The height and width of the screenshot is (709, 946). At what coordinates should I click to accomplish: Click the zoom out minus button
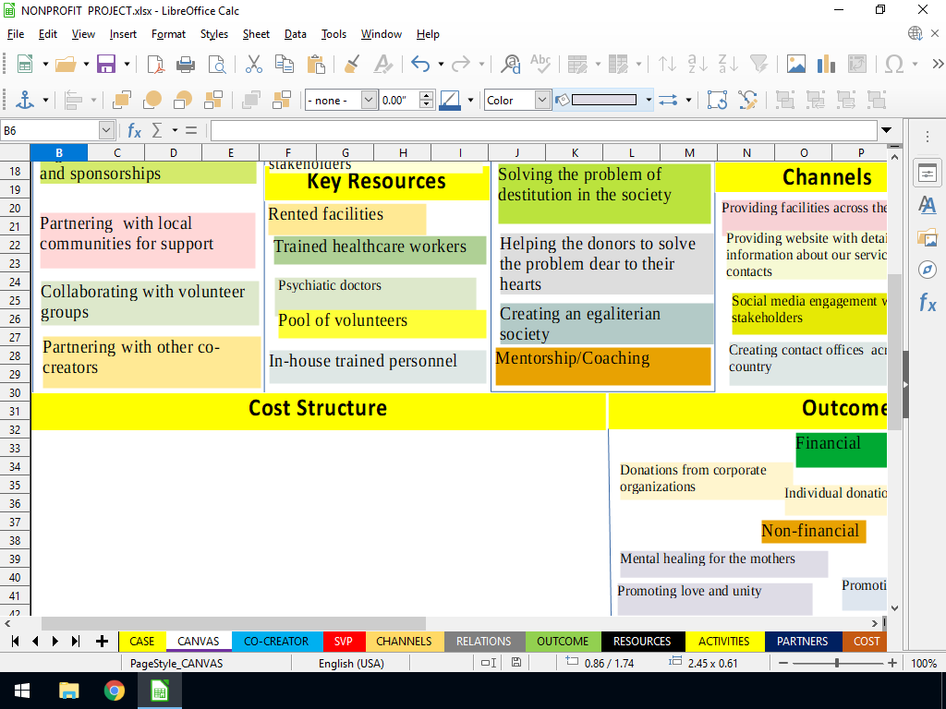(x=783, y=663)
